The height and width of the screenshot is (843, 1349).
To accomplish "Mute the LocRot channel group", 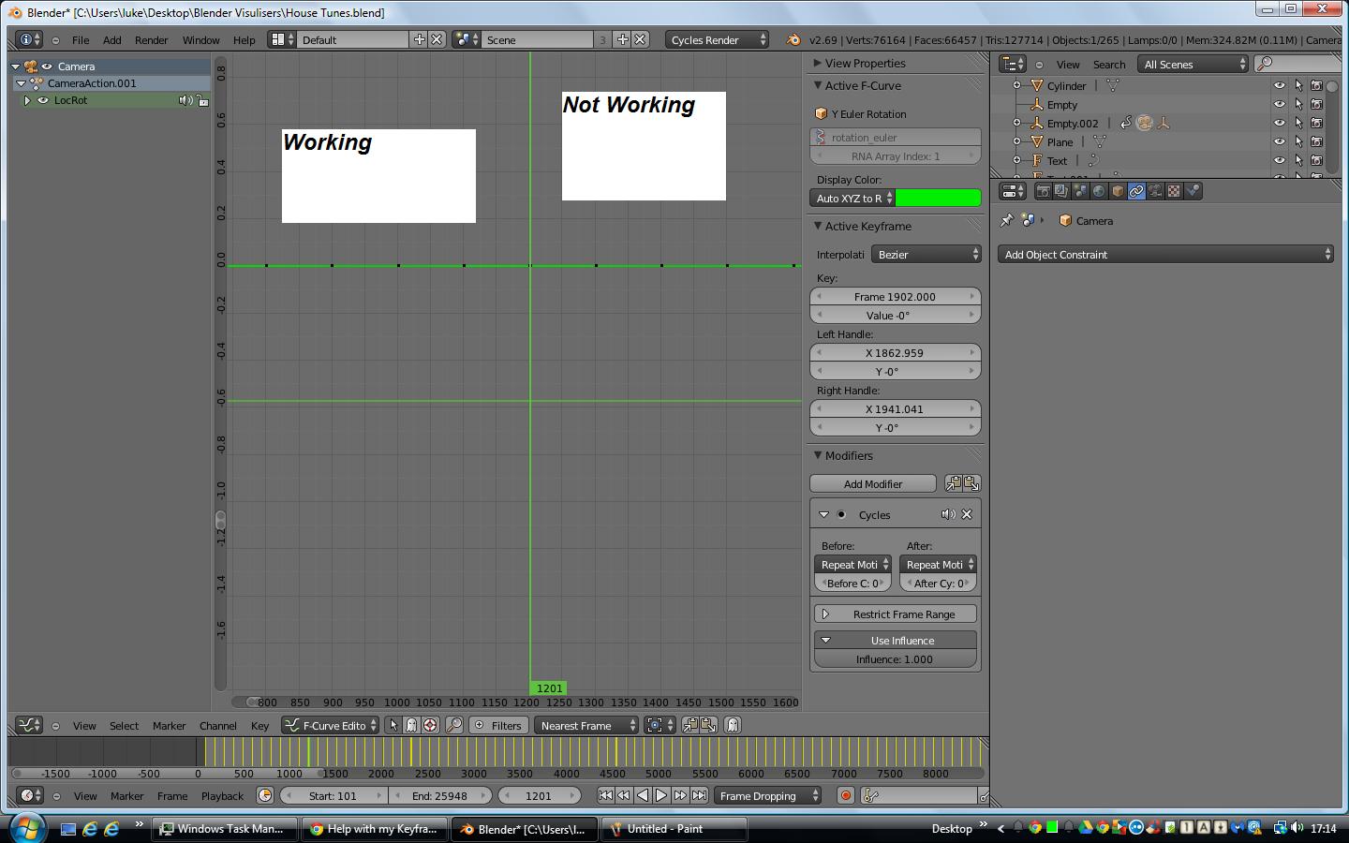I will [x=185, y=100].
